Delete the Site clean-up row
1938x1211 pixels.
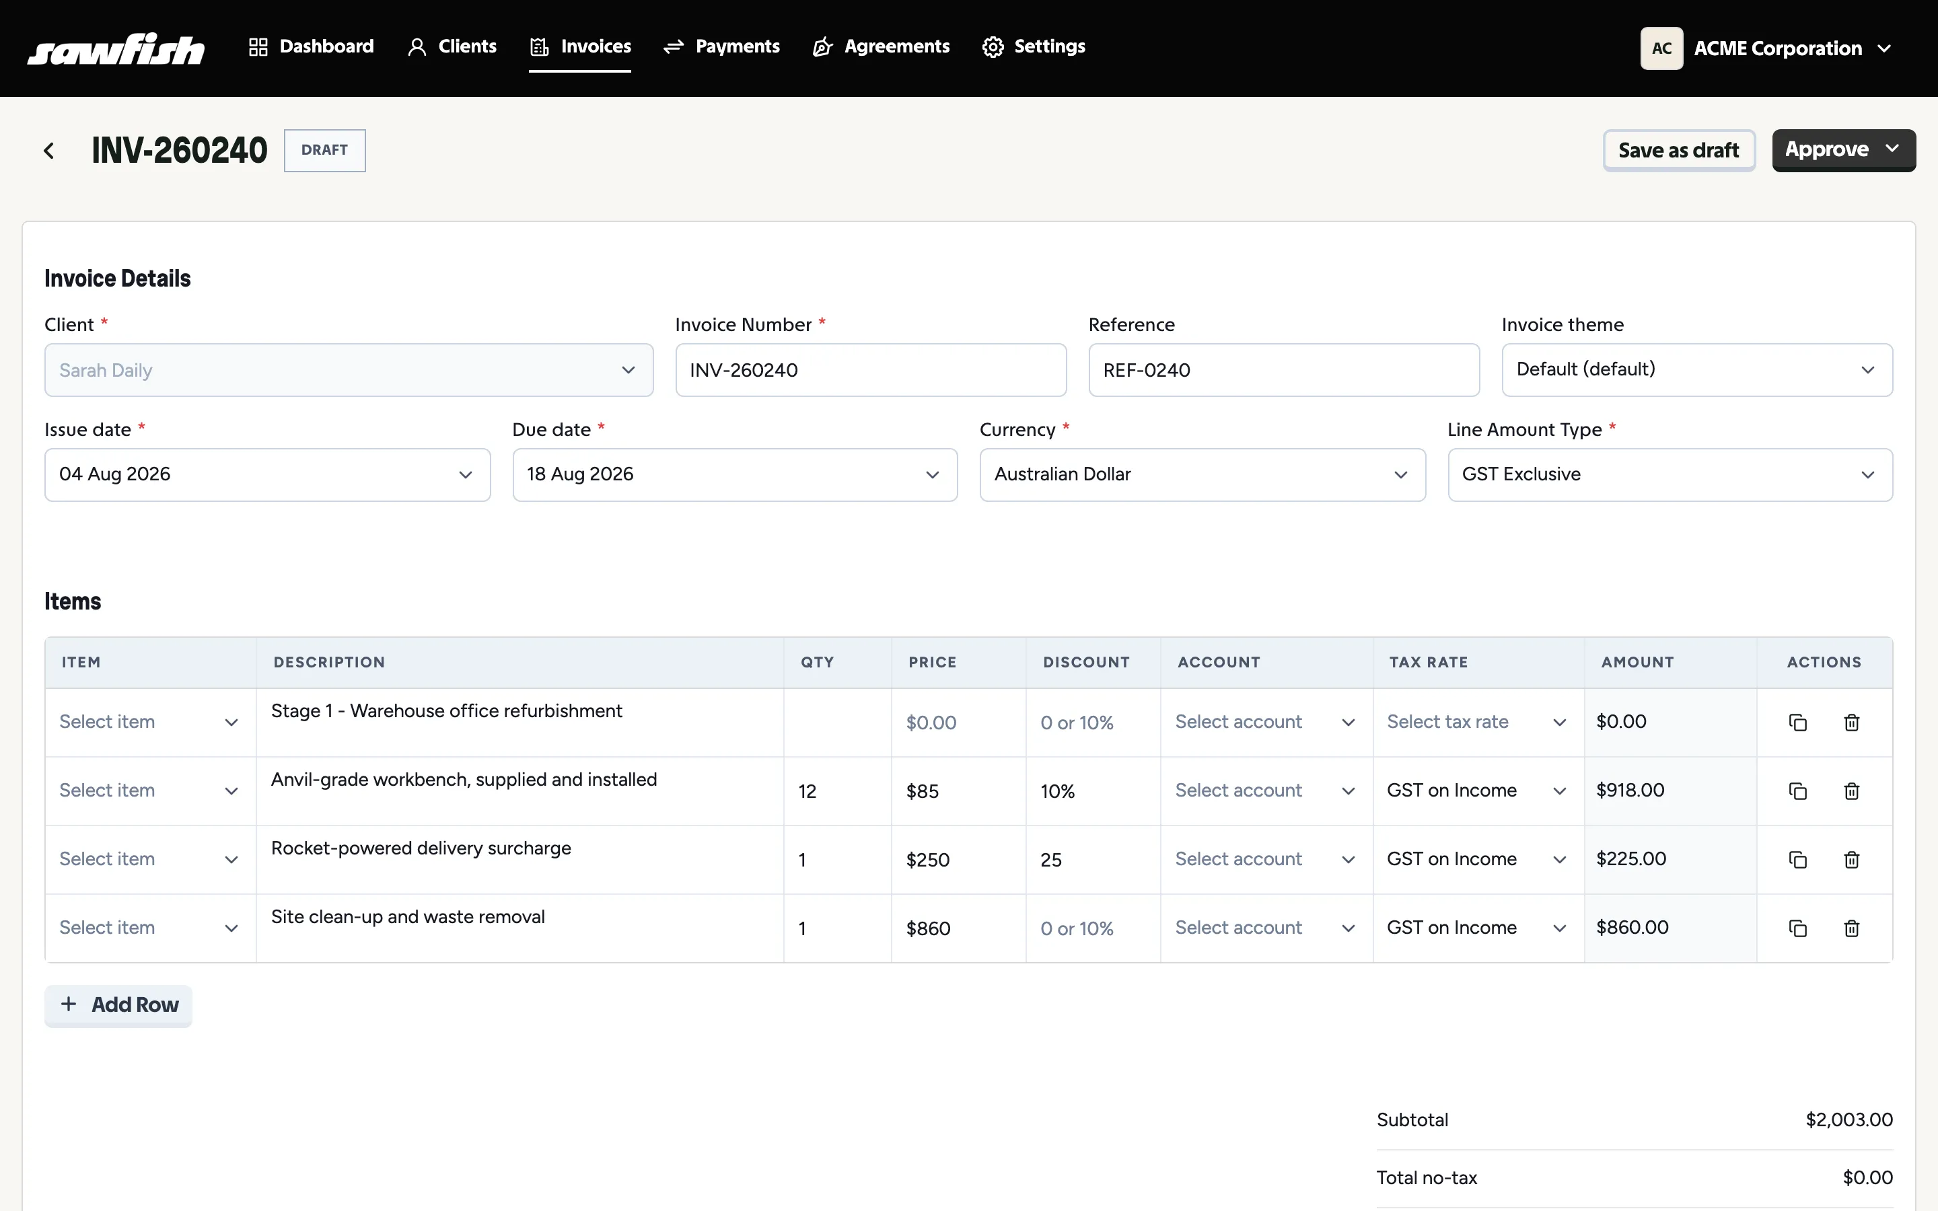(x=1851, y=928)
